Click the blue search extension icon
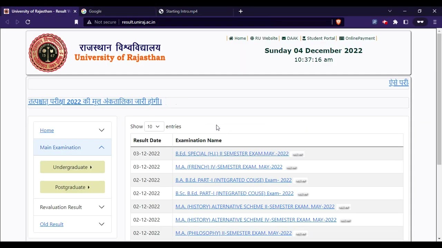The image size is (442, 248). tap(375, 22)
